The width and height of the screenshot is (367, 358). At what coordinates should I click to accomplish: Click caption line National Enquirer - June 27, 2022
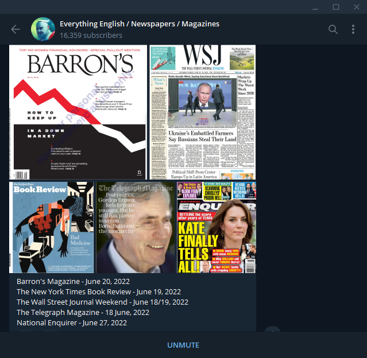point(72,322)
